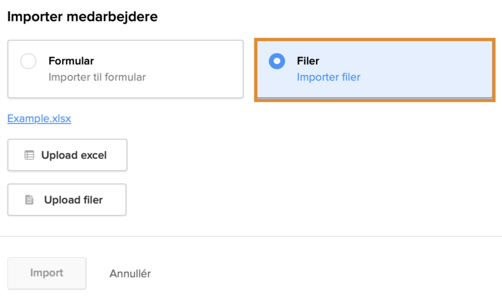Click the word "filer" in Upload filer
Image resolution: width=502 pixels, height=298 pixels.
(x=91, y=200)
